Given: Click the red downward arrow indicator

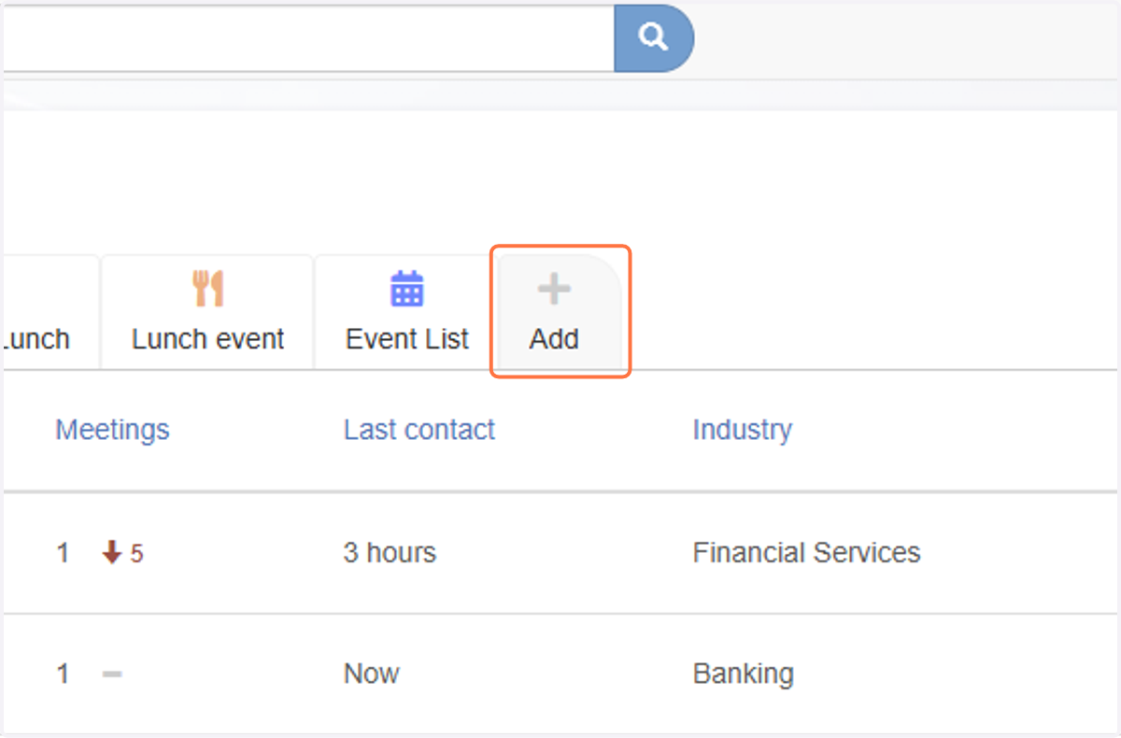Looking at the screenshot, I should (112, 553).
